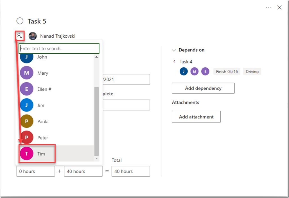This screenshot has height=198, width=289.
Task: Click Peter's red avatar icon
Action: tap(27, 138)
